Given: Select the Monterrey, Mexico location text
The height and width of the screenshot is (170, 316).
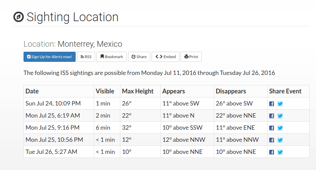Looking at the screenshot, I should [x=90, y=44].
